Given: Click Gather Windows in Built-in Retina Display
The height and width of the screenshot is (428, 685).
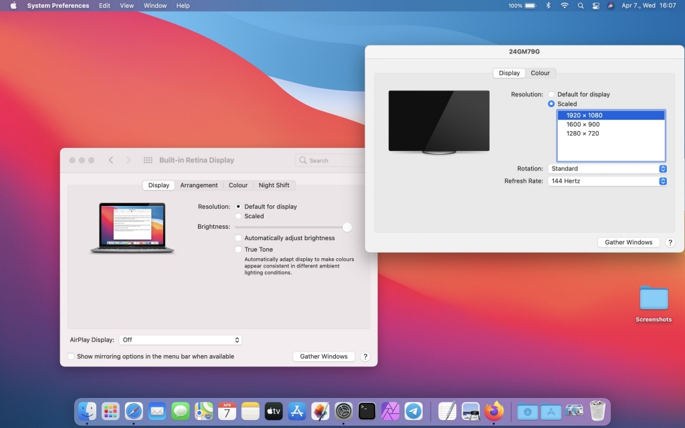Looking at the screenshot, I should pos(324,356).
